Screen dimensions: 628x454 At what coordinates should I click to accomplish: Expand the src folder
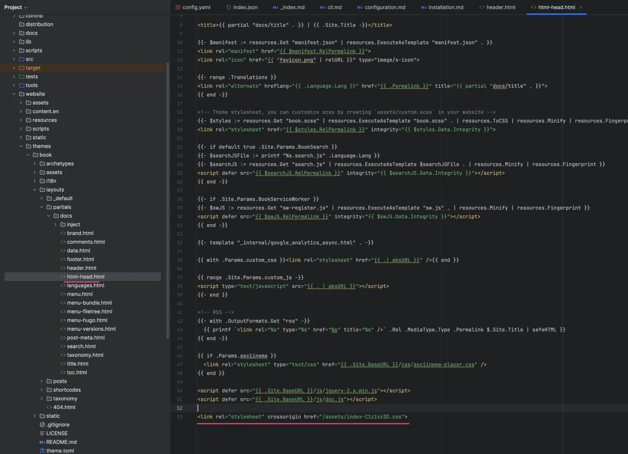(14, 59)
